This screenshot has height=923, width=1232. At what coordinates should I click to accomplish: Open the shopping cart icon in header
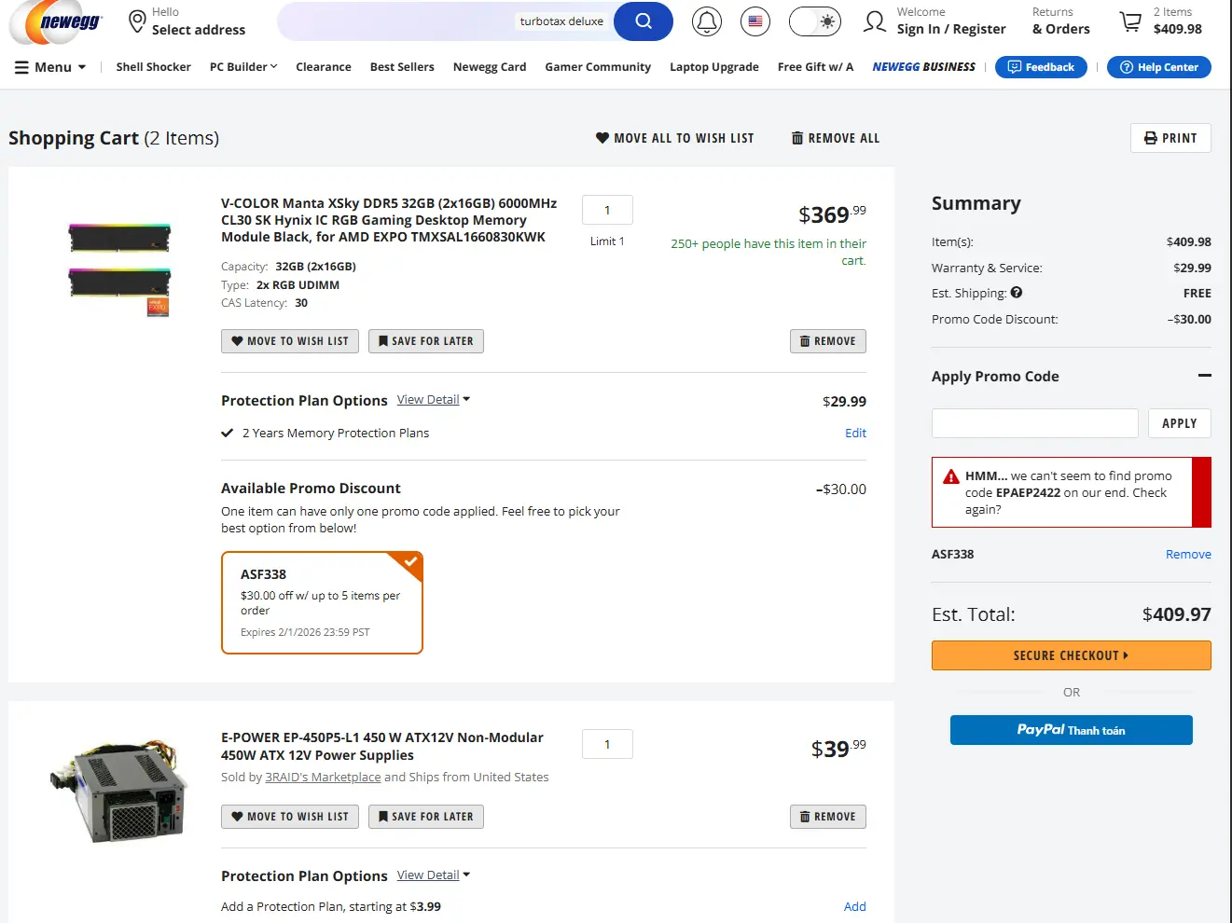pyautogui.click(x=1130, y=21)
